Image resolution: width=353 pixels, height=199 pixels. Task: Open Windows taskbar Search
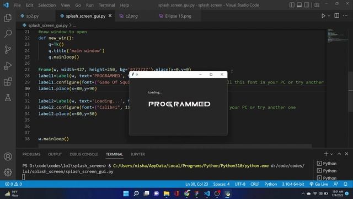click(x=136, y=193)
